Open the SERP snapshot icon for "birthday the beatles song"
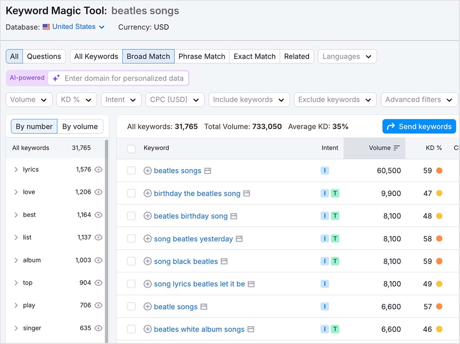460x344 pixels. click(246, 194)
